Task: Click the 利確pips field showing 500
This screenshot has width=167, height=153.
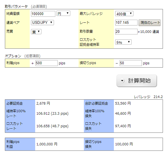Action: tap(46, 63)
